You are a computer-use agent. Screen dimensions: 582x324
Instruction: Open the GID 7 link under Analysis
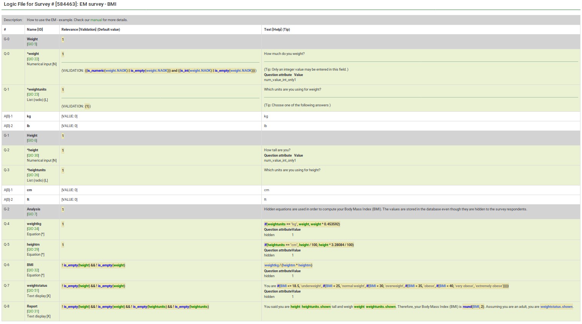pos(32,214)
